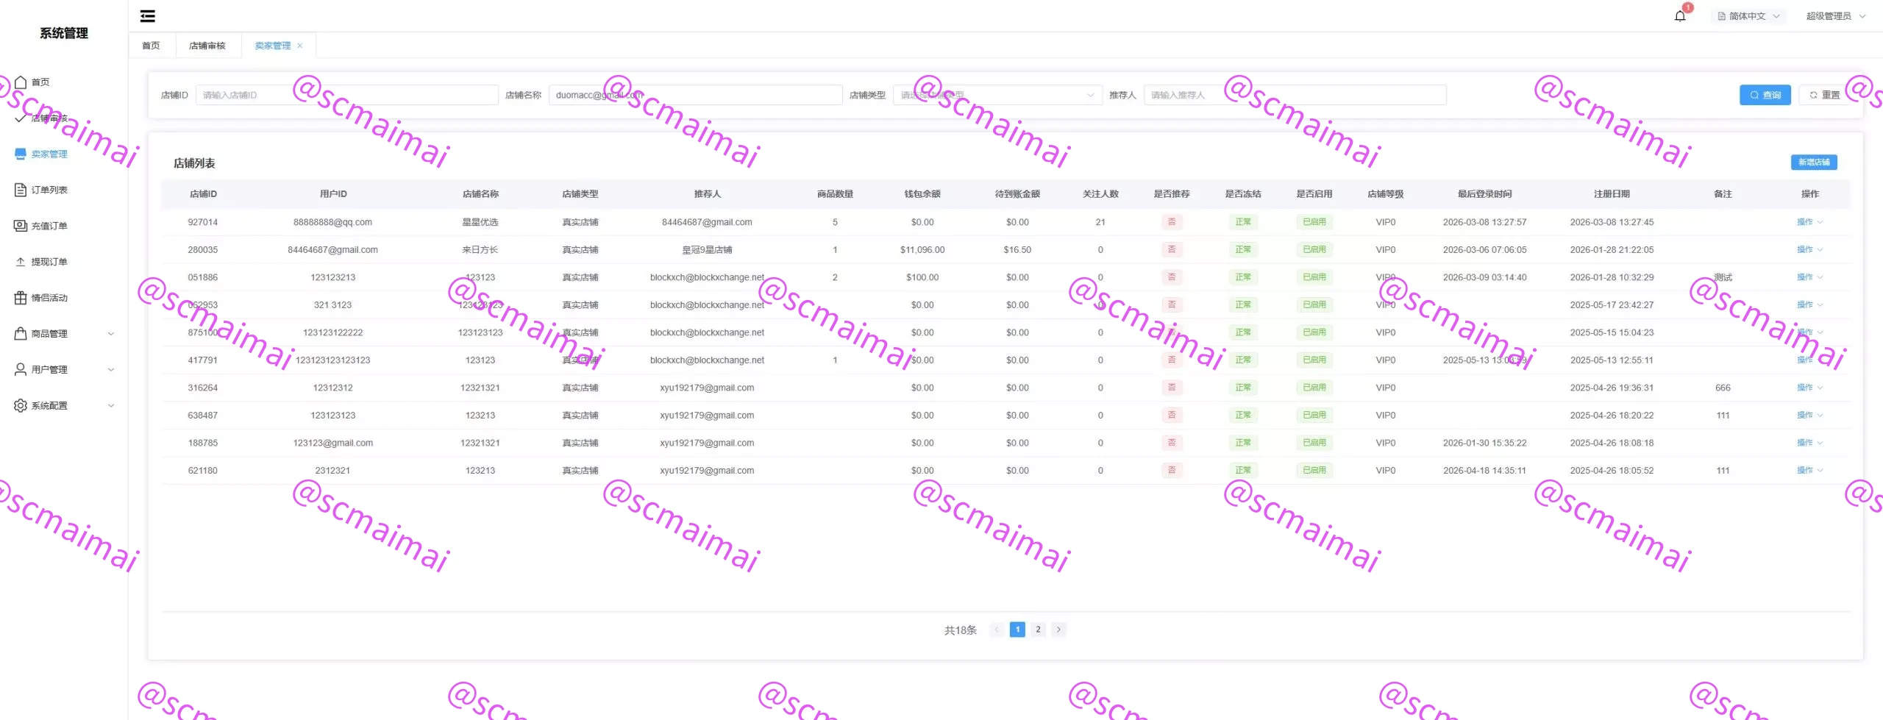Screen dimensions: 1883x720
Task: Expand the 系统配置 submenu chevron
Action: click(x=111, y=405)
